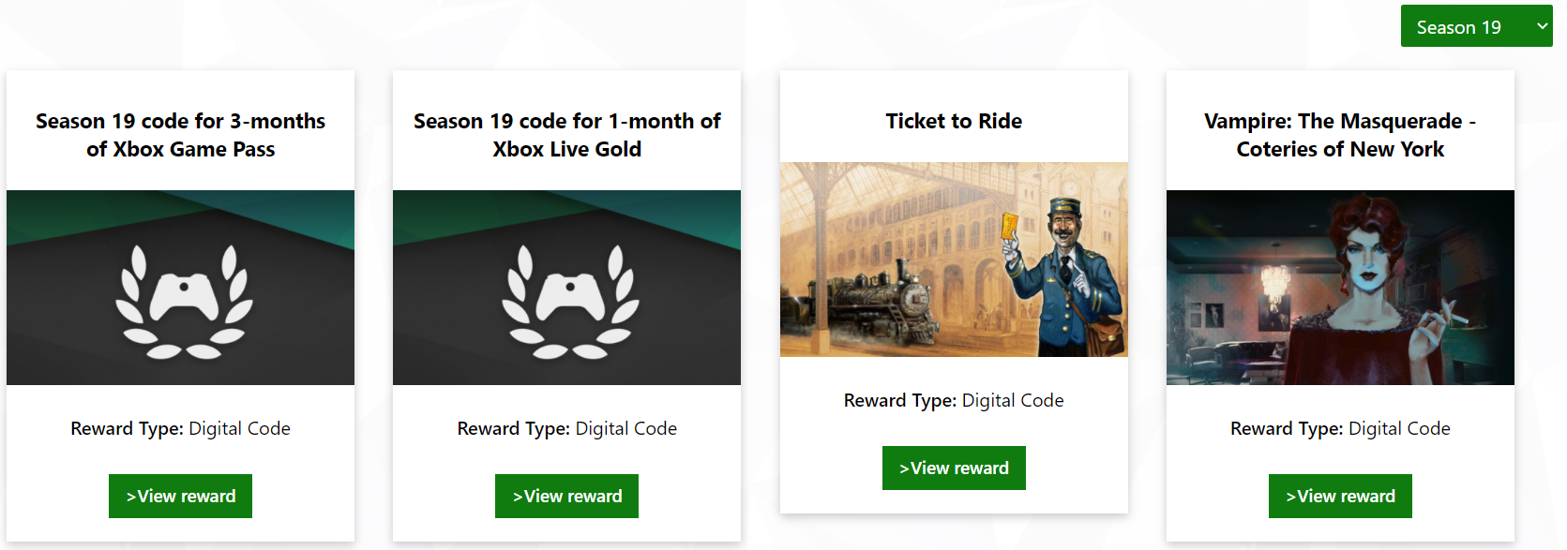Open the Season 19 dropdown
This screenshot has width=1567, height=550.
pos(1461,27)
